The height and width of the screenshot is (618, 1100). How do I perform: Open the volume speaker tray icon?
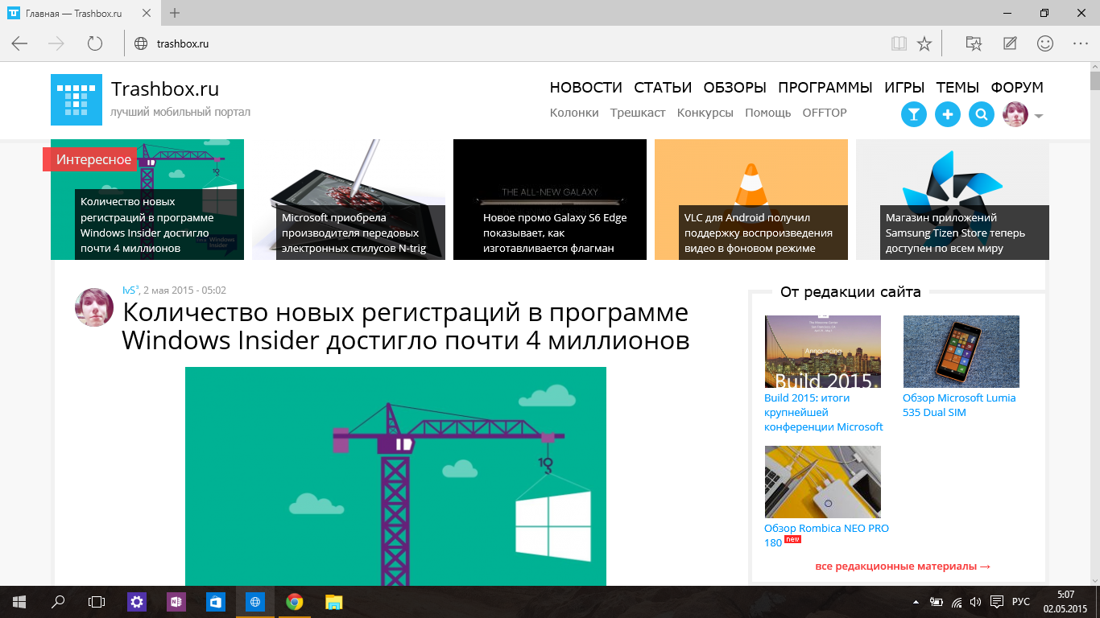click(975, 602)
